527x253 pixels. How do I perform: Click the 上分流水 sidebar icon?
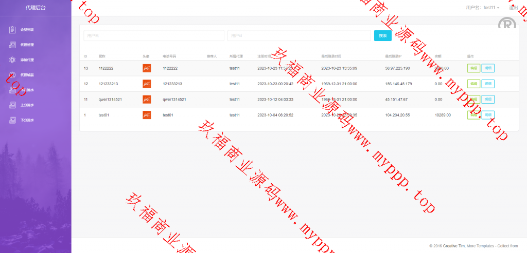coord(12,105)
